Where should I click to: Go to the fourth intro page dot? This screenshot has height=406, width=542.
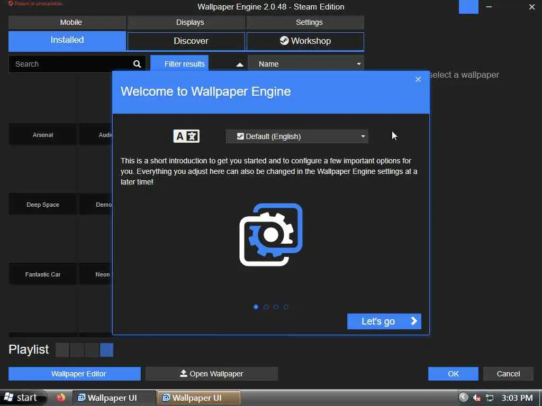pyautogui.click(x=286, y=307)
